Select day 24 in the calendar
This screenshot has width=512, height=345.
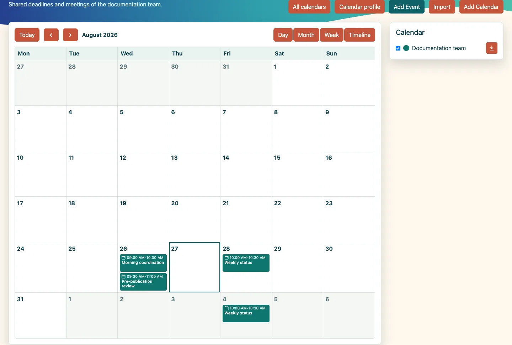[x=40, y=267]
